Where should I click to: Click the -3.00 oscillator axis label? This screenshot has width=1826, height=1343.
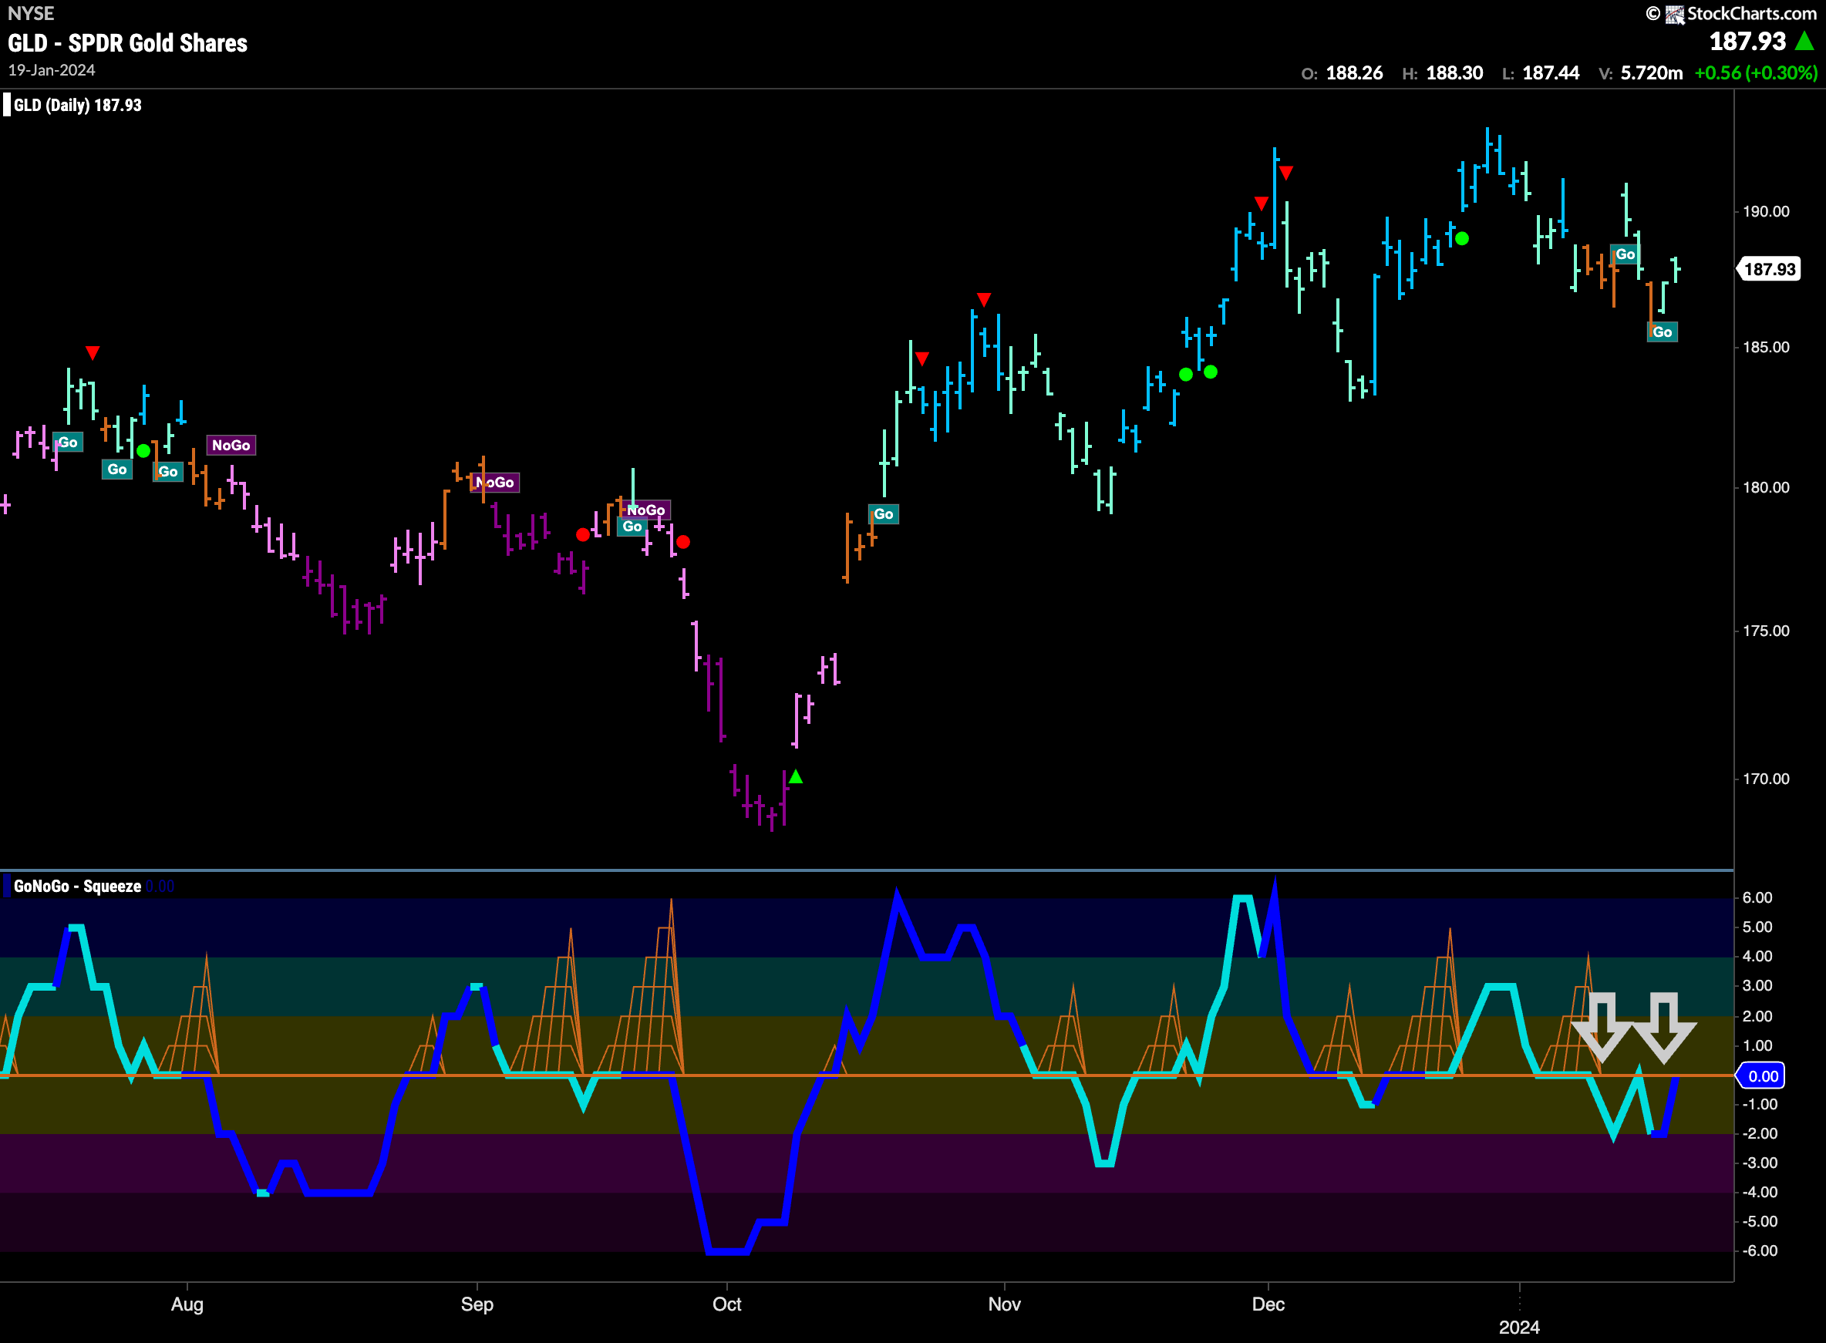pyautogui.click(x=1760, y=1163)
